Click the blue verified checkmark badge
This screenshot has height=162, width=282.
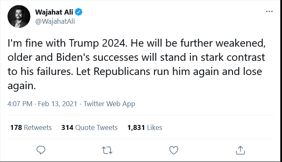pyautogui.click(x=79, y=12)
